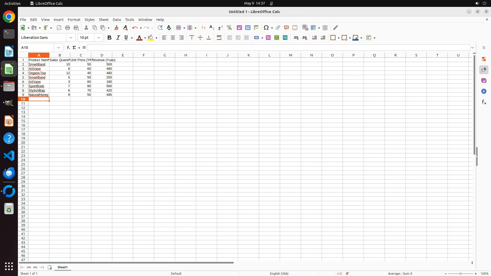
Task: Format the cell as percent
Action: tap(268, 38)
